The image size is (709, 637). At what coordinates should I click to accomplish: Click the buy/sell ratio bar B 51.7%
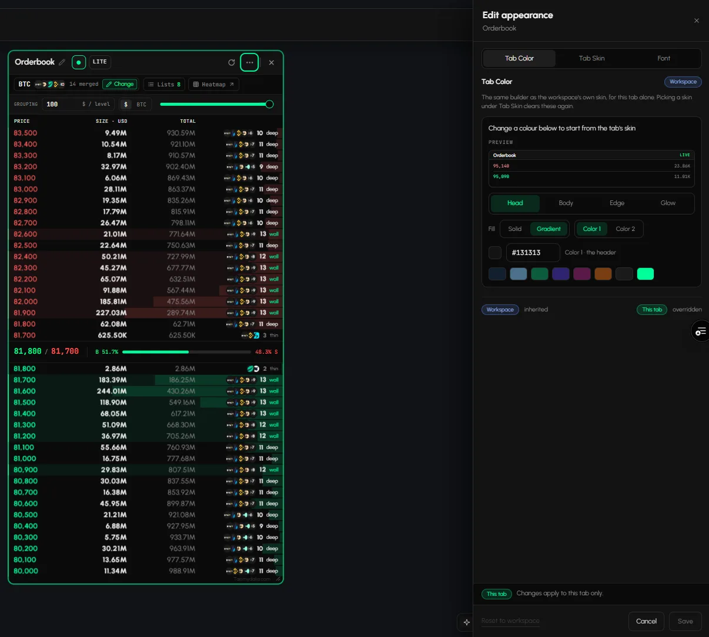[186, 352]
